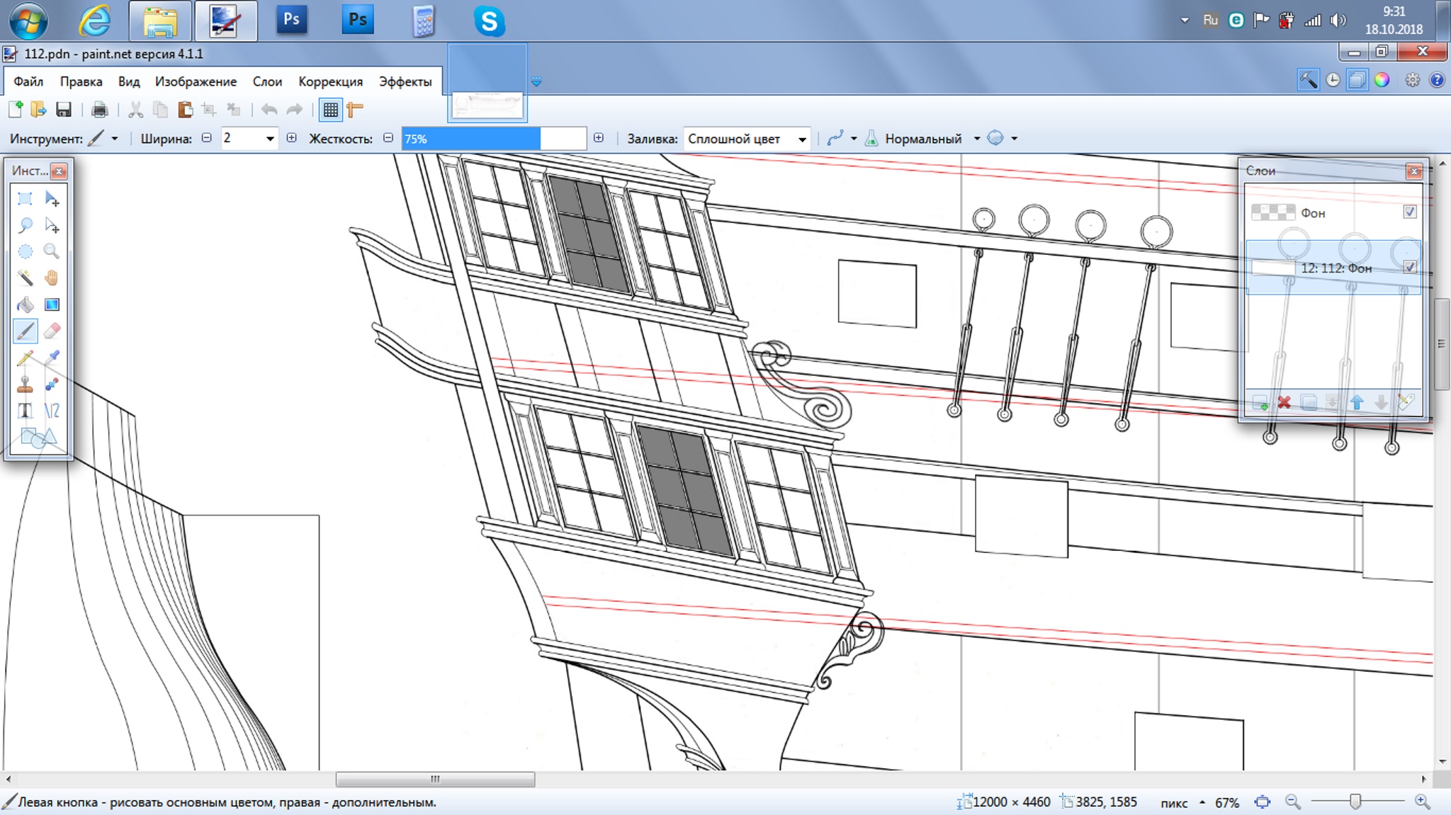The image size is (1451, 815).
Task: Open the Коррекция menu
Action: point(330,81)
